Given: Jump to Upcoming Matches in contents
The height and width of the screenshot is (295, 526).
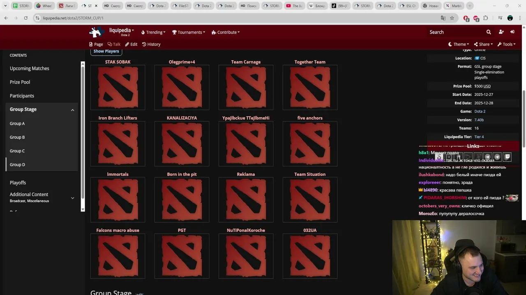Looking at the screenshot, I should pos(30,68).
